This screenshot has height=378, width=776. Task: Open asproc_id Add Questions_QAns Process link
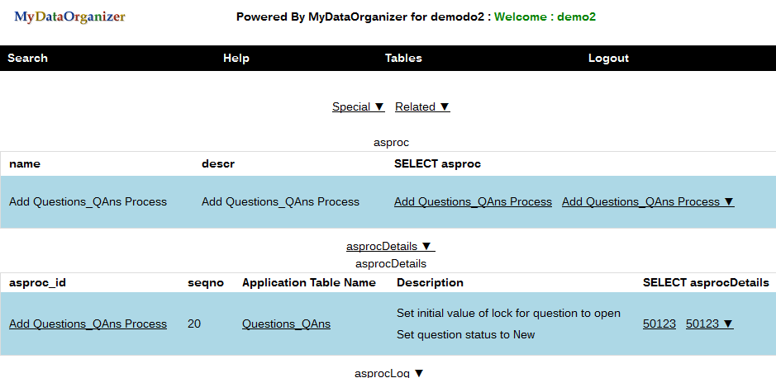(88, 324)
